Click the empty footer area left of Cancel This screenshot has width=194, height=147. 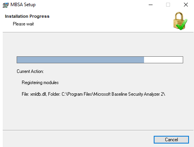click(77, 140)
